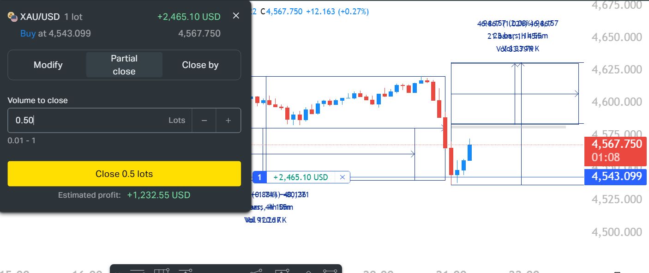
Task: Click the Buy label in position header
Action: point(28,34)
